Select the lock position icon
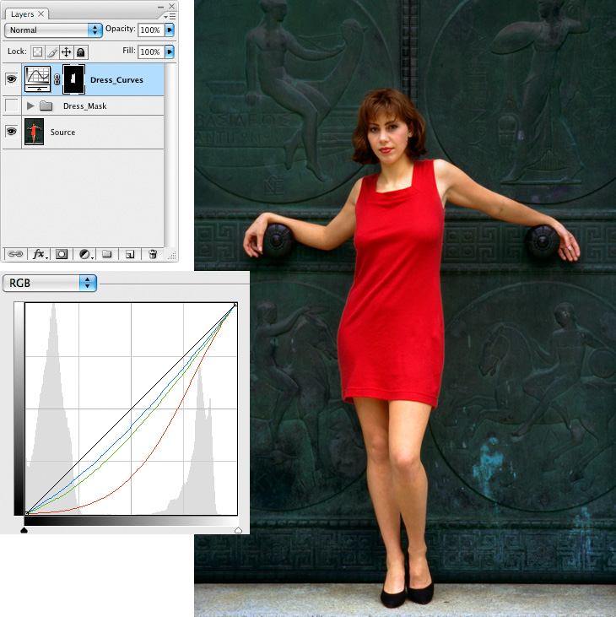This screenshot has height=617, width=616. (x=66, y=51)
